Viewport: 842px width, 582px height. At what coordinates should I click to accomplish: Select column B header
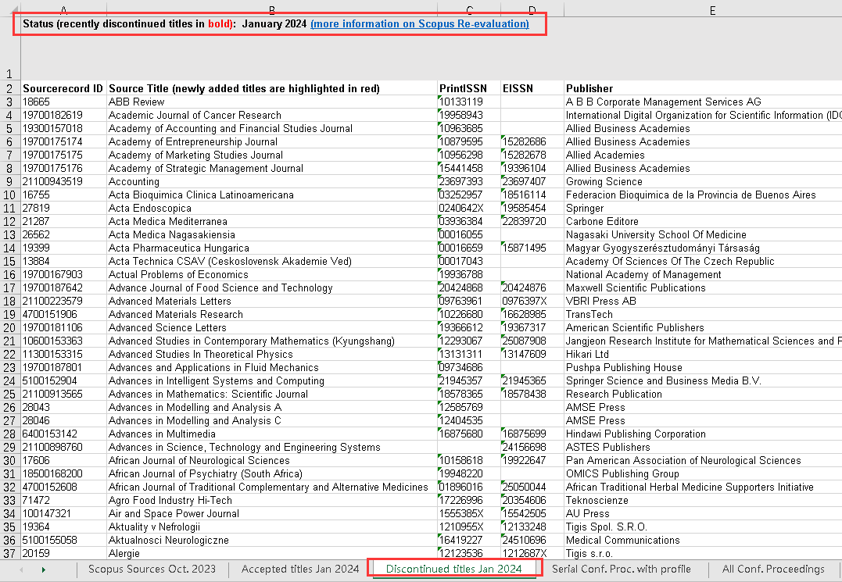[272, 10]
